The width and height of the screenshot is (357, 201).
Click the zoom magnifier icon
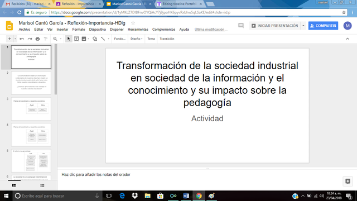55,39
